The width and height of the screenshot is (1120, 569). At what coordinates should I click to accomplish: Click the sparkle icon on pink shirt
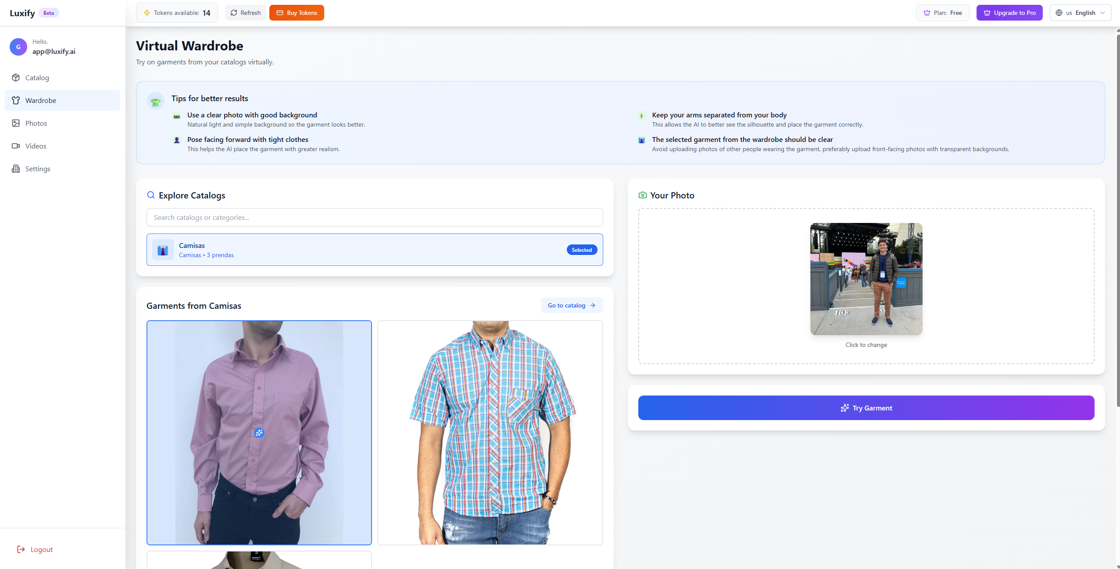coord(259,433)
